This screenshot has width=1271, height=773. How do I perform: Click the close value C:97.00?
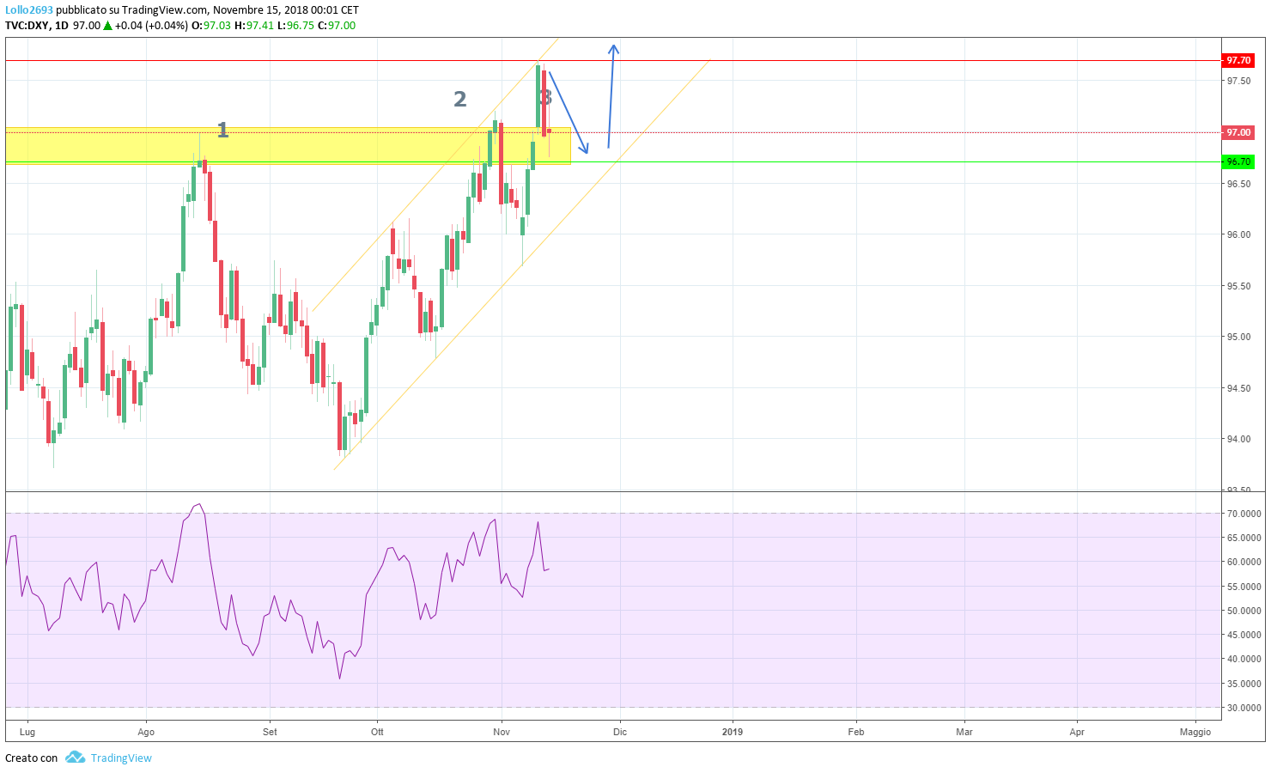(x=337, y=26)
